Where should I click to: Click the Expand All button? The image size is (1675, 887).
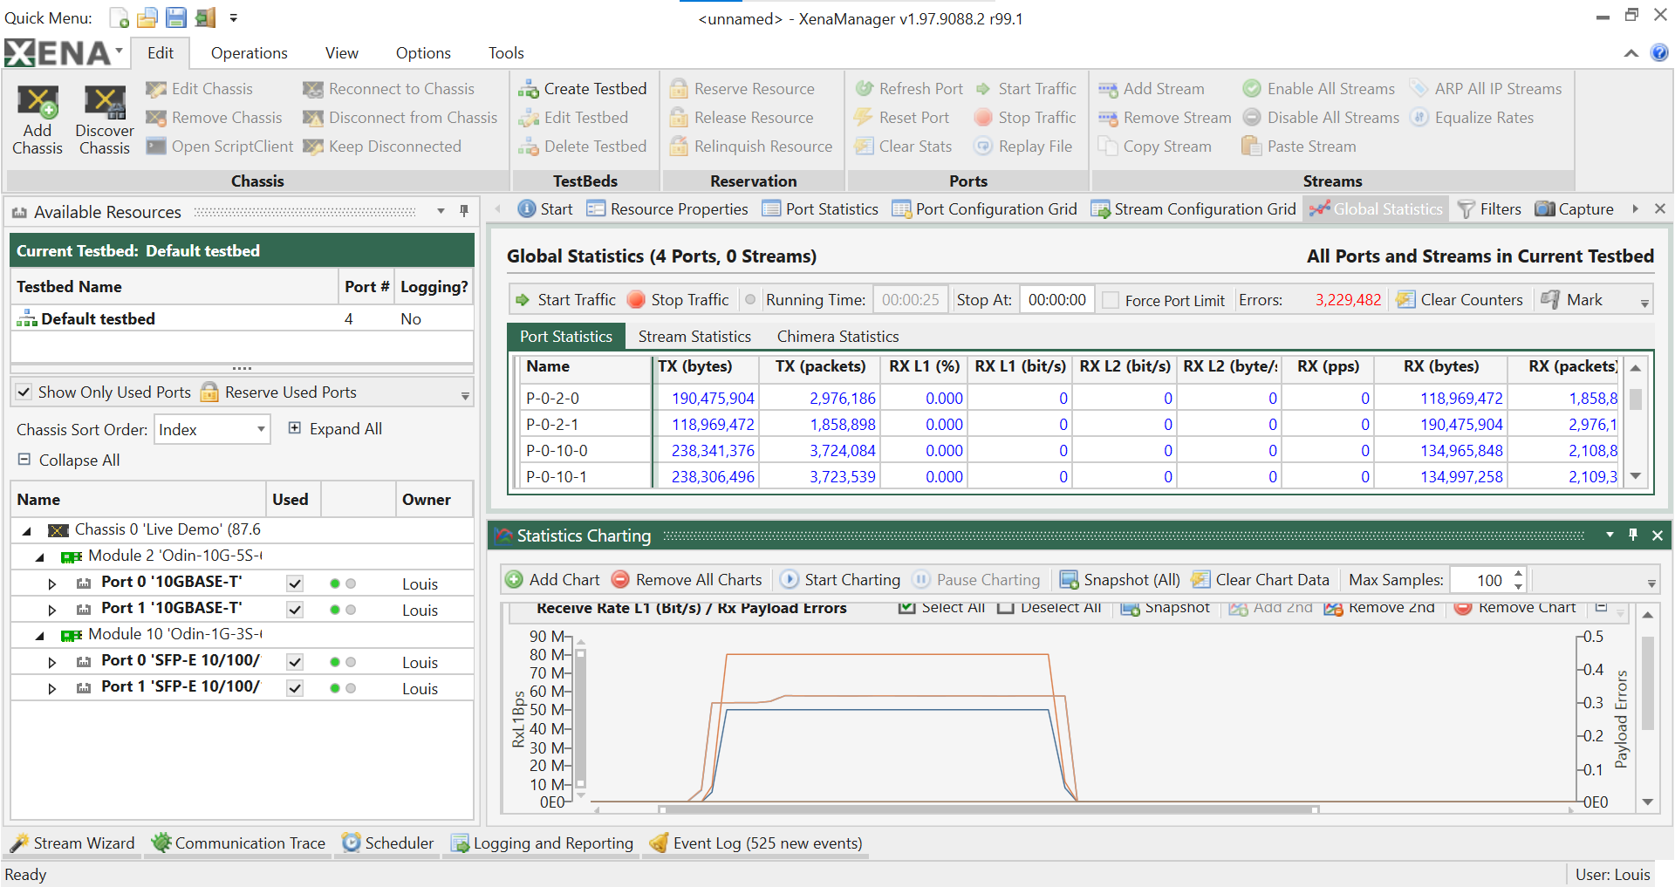click(x=336, y=429)
